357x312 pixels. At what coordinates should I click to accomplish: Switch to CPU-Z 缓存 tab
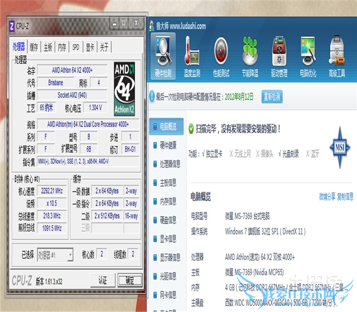click(x=33, y=47)
